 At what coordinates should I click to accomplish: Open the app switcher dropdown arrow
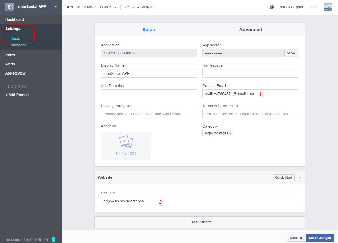click(56, 7)
